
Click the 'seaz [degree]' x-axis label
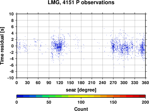[81, 90]
